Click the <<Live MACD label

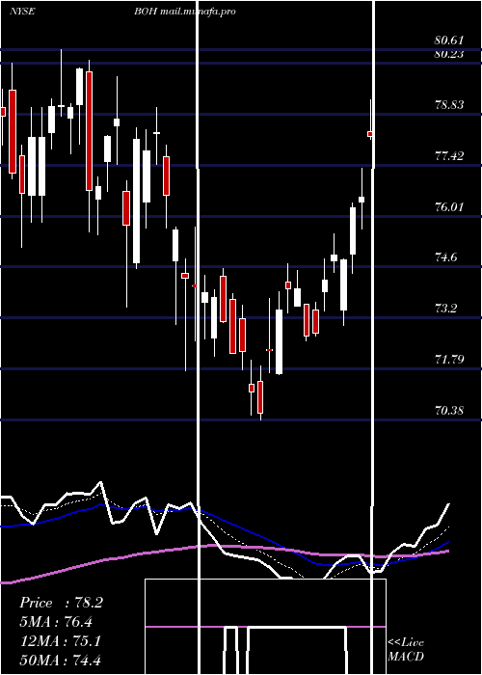pos(406,649)
